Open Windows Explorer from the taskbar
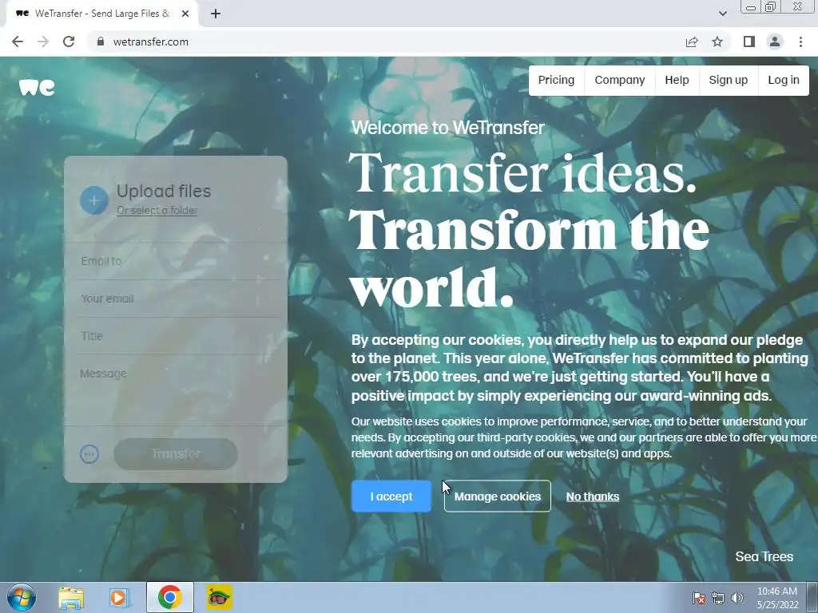818x613 pixels. tap(71, 597)
